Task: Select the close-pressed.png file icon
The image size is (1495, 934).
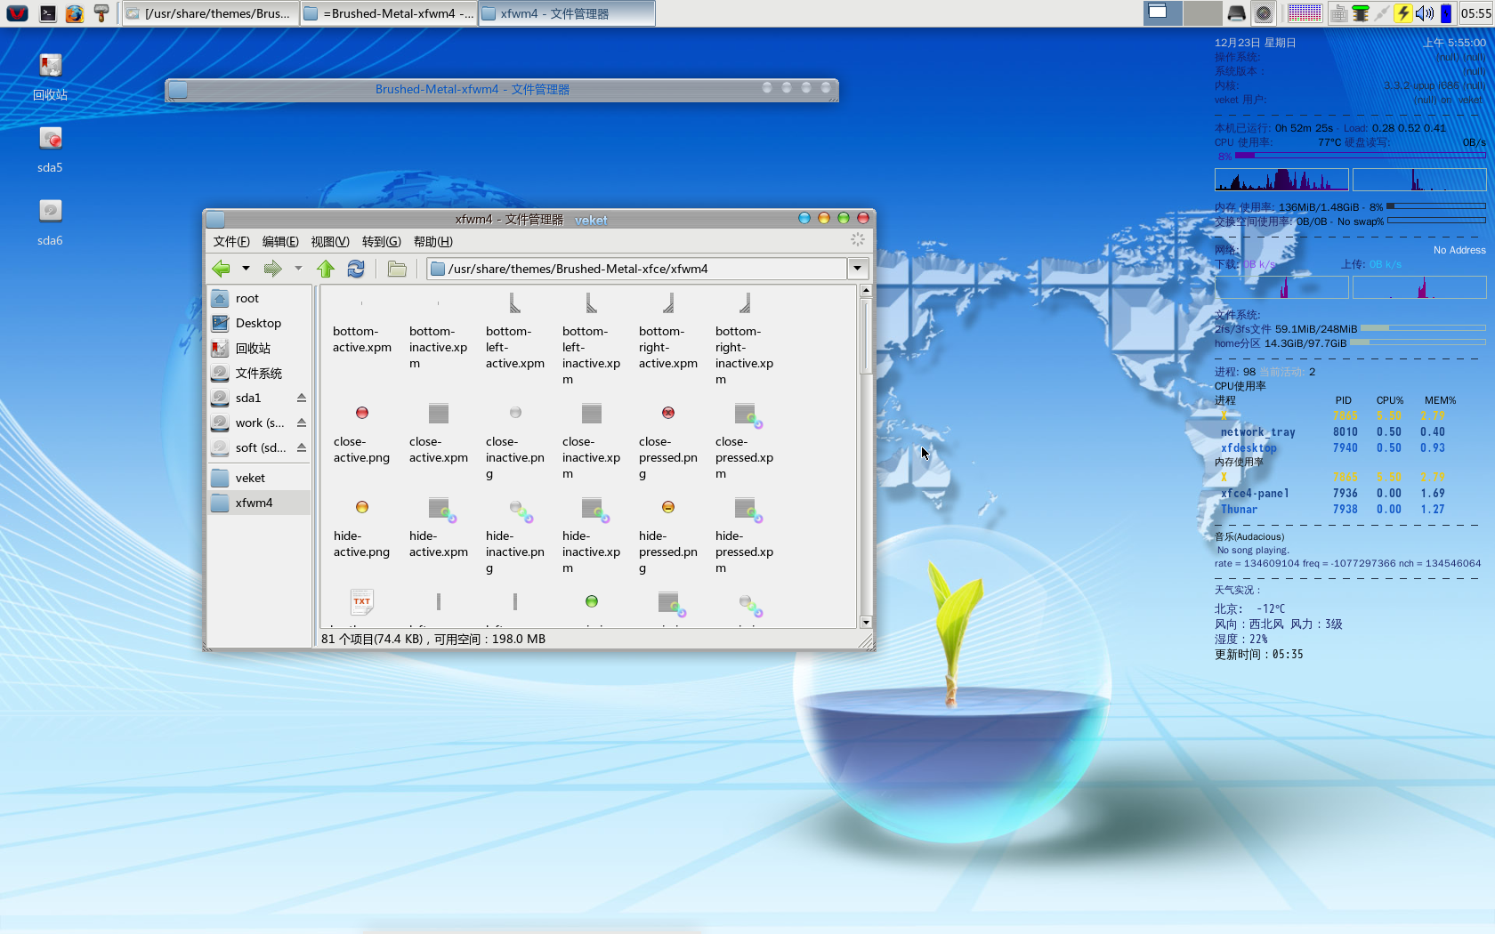Action: 668,413
